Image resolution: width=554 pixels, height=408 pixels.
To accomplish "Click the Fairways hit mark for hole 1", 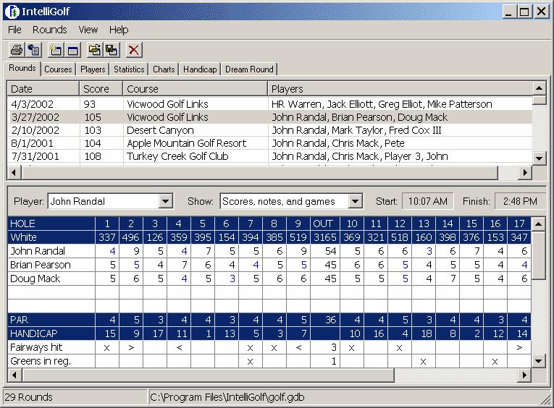I will [x=106, y=348].
